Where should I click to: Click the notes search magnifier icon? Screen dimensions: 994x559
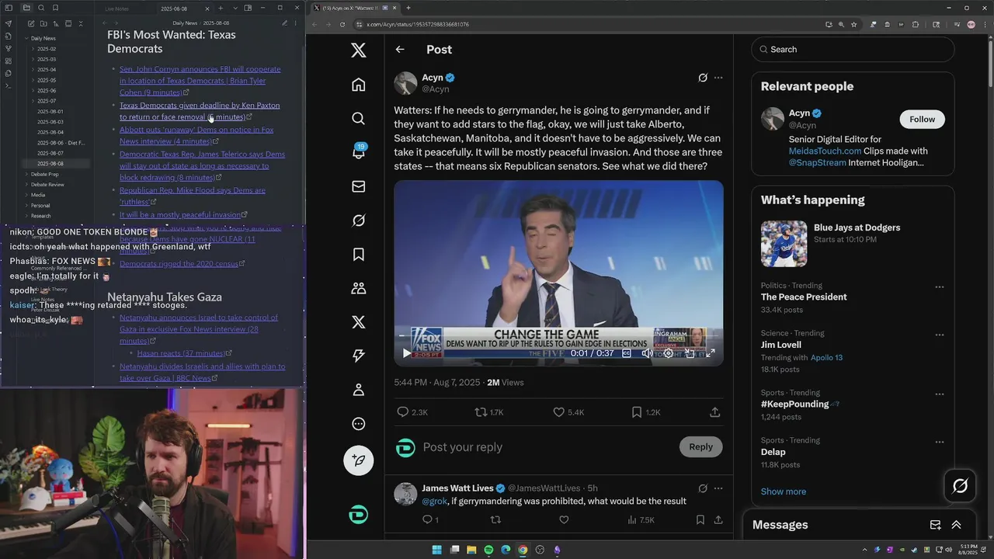click(x=41, y=8)
